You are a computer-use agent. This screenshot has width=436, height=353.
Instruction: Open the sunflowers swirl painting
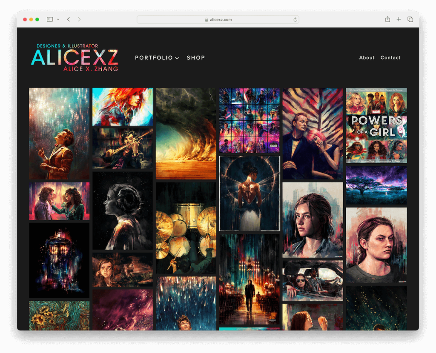click(x=59, y=316)
